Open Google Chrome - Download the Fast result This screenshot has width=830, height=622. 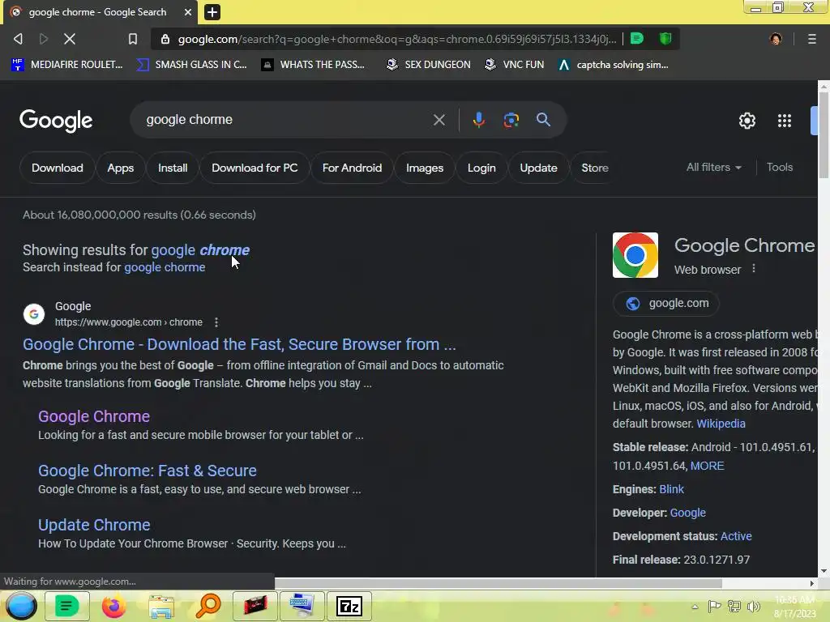[x=239, y=344]
